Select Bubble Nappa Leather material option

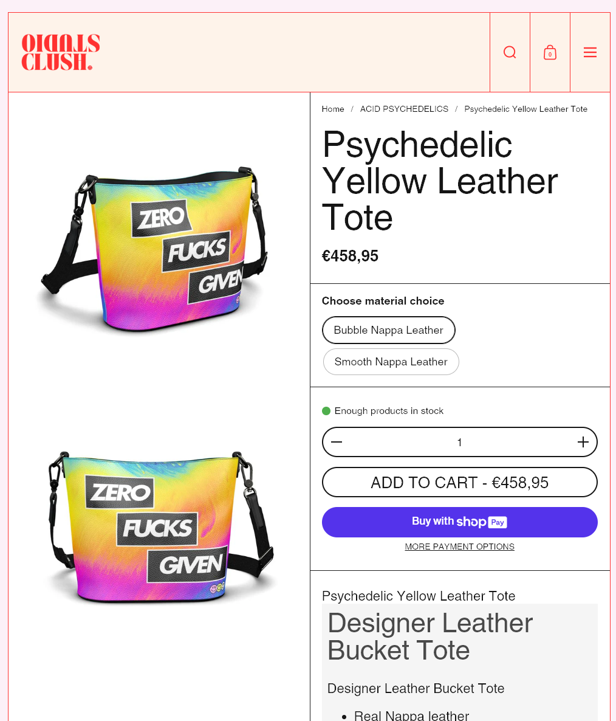click(389, 330)
